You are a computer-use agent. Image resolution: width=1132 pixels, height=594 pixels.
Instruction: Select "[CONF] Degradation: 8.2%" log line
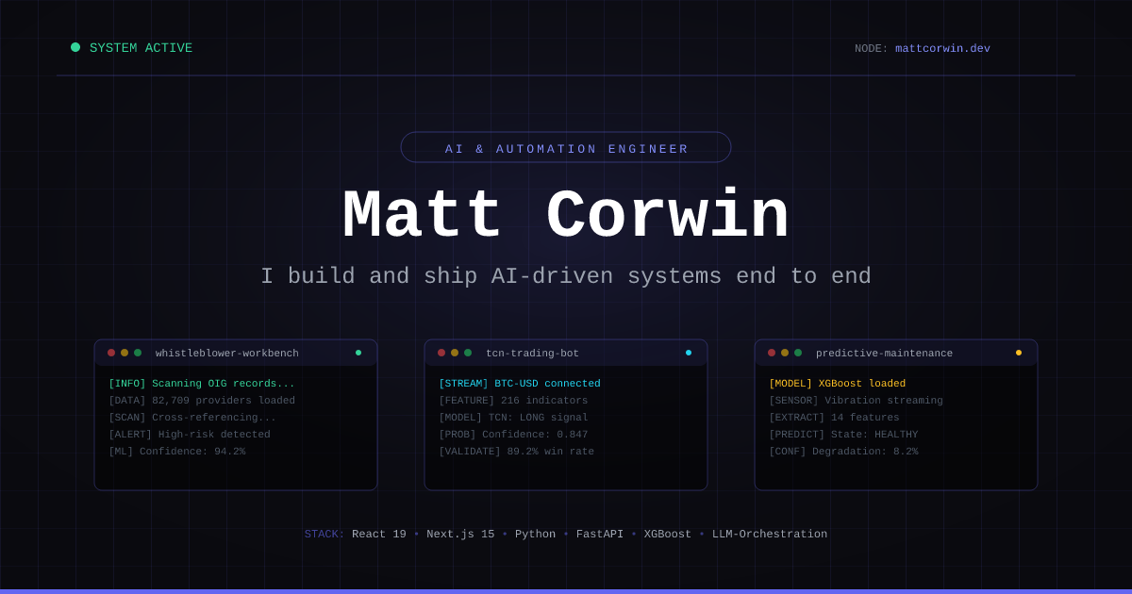(x=844, y=452)
